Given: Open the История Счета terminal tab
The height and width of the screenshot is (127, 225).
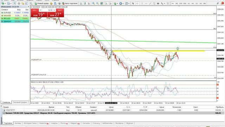Looking at the screenshot, I should pyautogui.click(x=30, y=123).
